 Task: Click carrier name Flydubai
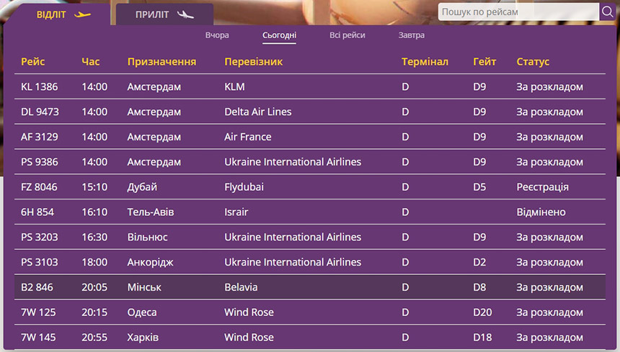pos(244,187)
